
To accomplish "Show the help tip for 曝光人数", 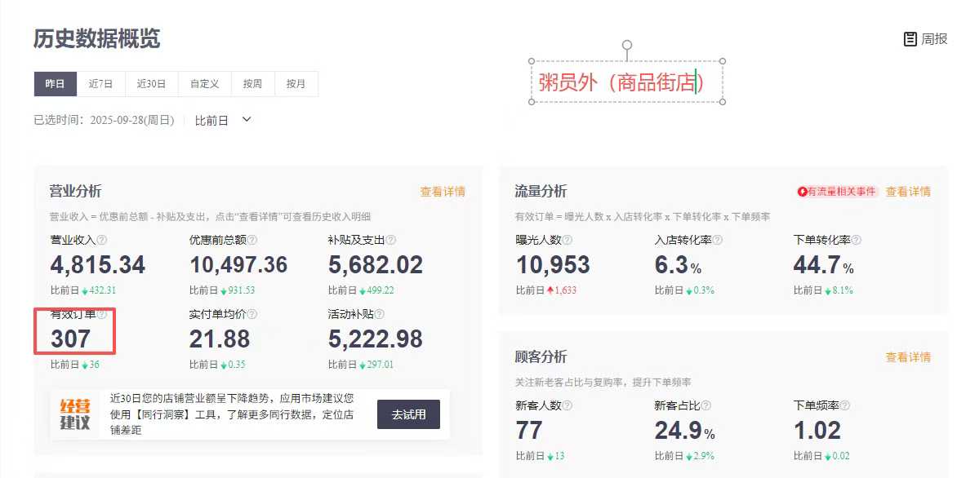I will [x=568, y=240].
